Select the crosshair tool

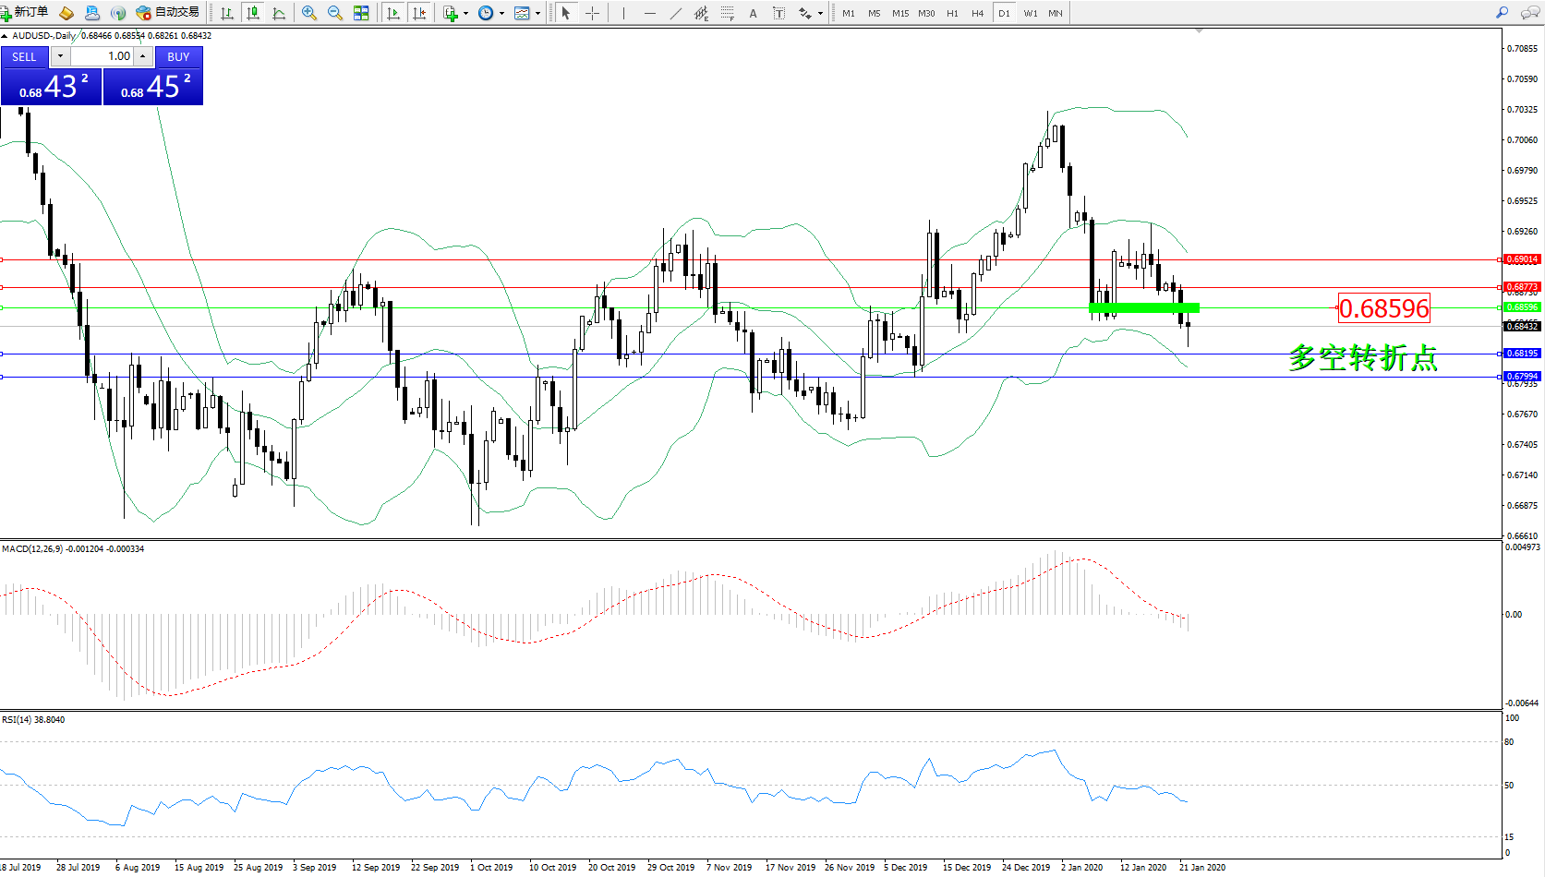point(592,13)
